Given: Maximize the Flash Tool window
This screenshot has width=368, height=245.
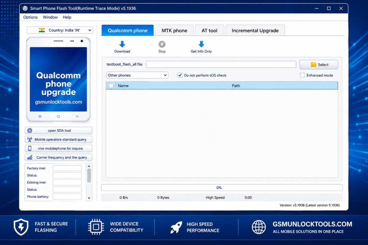Looking at the screenshot, I should pos(329,9).
